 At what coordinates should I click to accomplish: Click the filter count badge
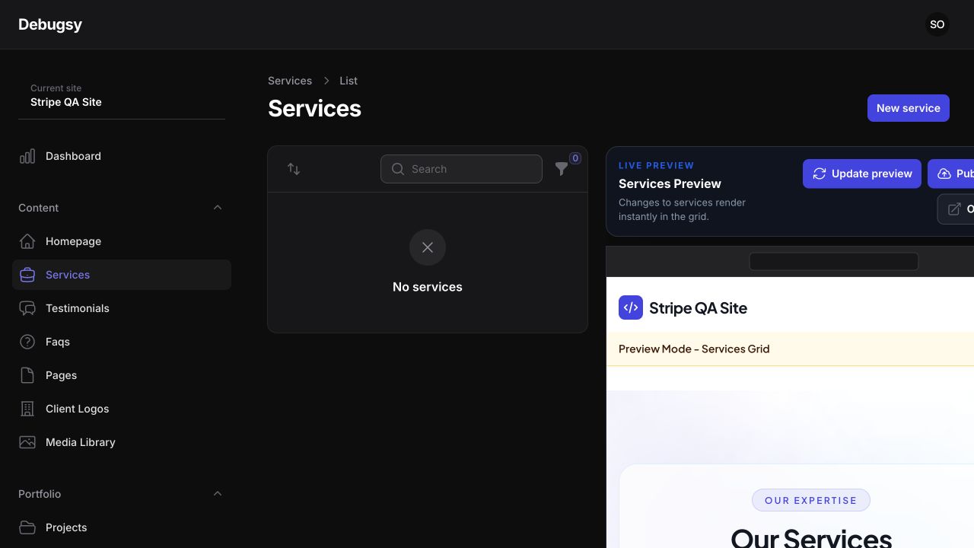coord(575,158)
